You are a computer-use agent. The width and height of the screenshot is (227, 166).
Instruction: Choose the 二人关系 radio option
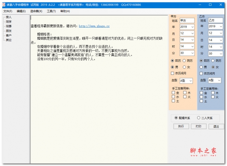click(199, 118)
